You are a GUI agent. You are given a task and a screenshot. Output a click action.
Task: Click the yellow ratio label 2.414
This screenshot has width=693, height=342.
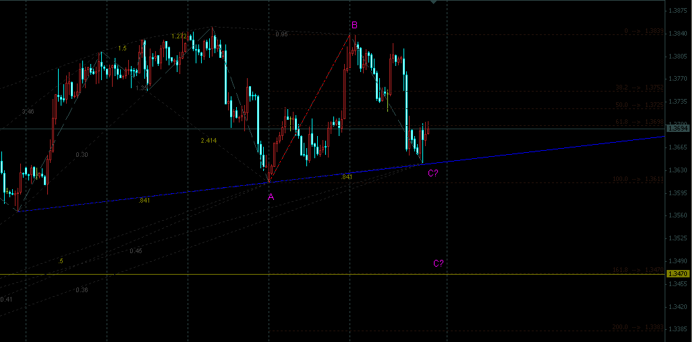pyautogui.click(x=209, y=141)
